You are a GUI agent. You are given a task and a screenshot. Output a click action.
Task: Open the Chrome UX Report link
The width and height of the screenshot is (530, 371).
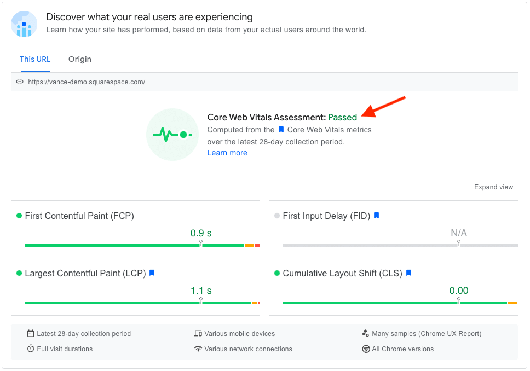450,334
